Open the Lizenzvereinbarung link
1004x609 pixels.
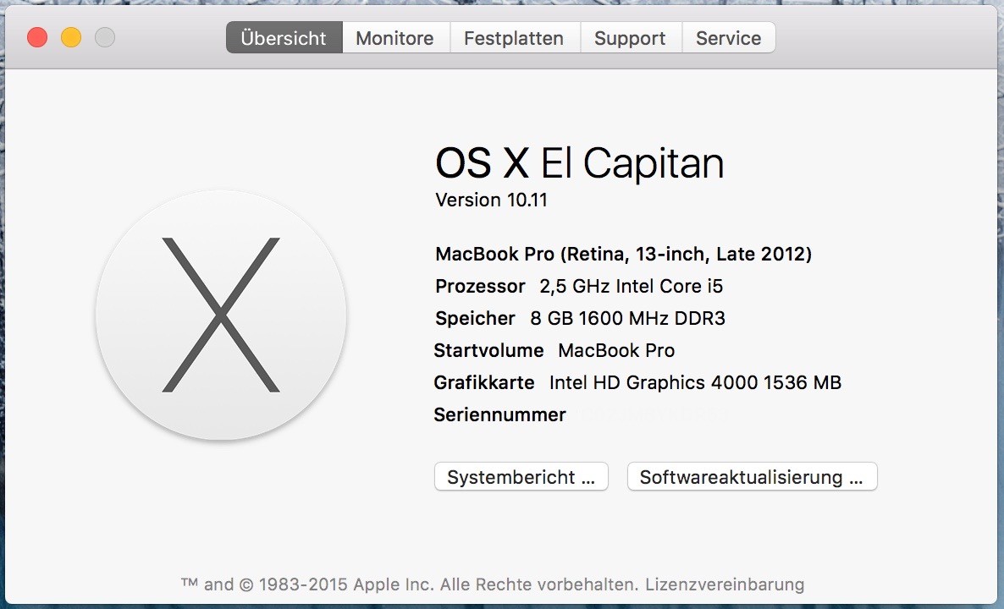pyautogui.click(x=725, y=584)
